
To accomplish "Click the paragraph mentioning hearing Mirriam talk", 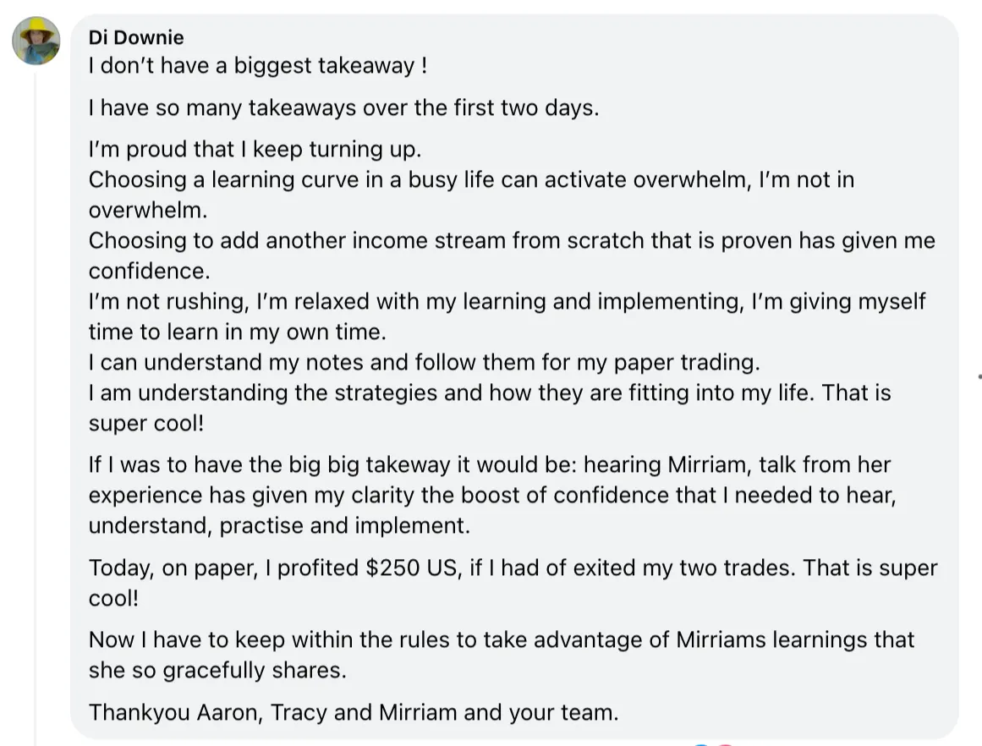I will [x=492, y=495].
